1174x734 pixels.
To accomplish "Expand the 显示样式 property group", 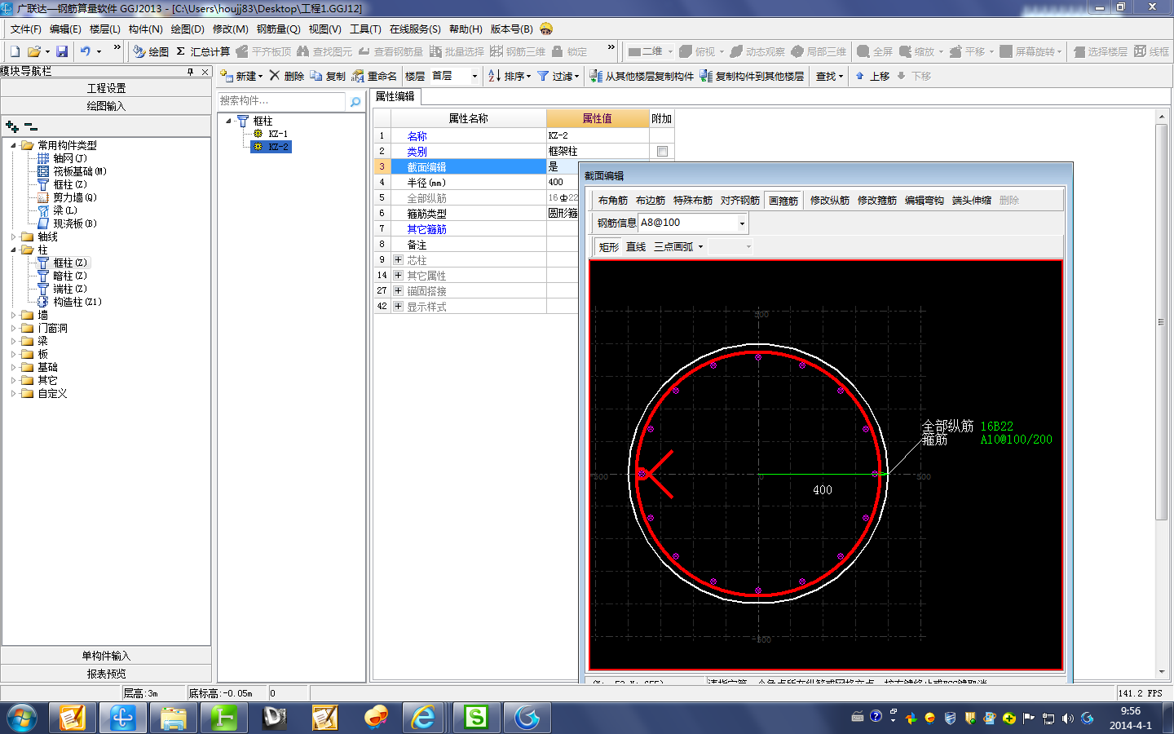I will [398, 307].
